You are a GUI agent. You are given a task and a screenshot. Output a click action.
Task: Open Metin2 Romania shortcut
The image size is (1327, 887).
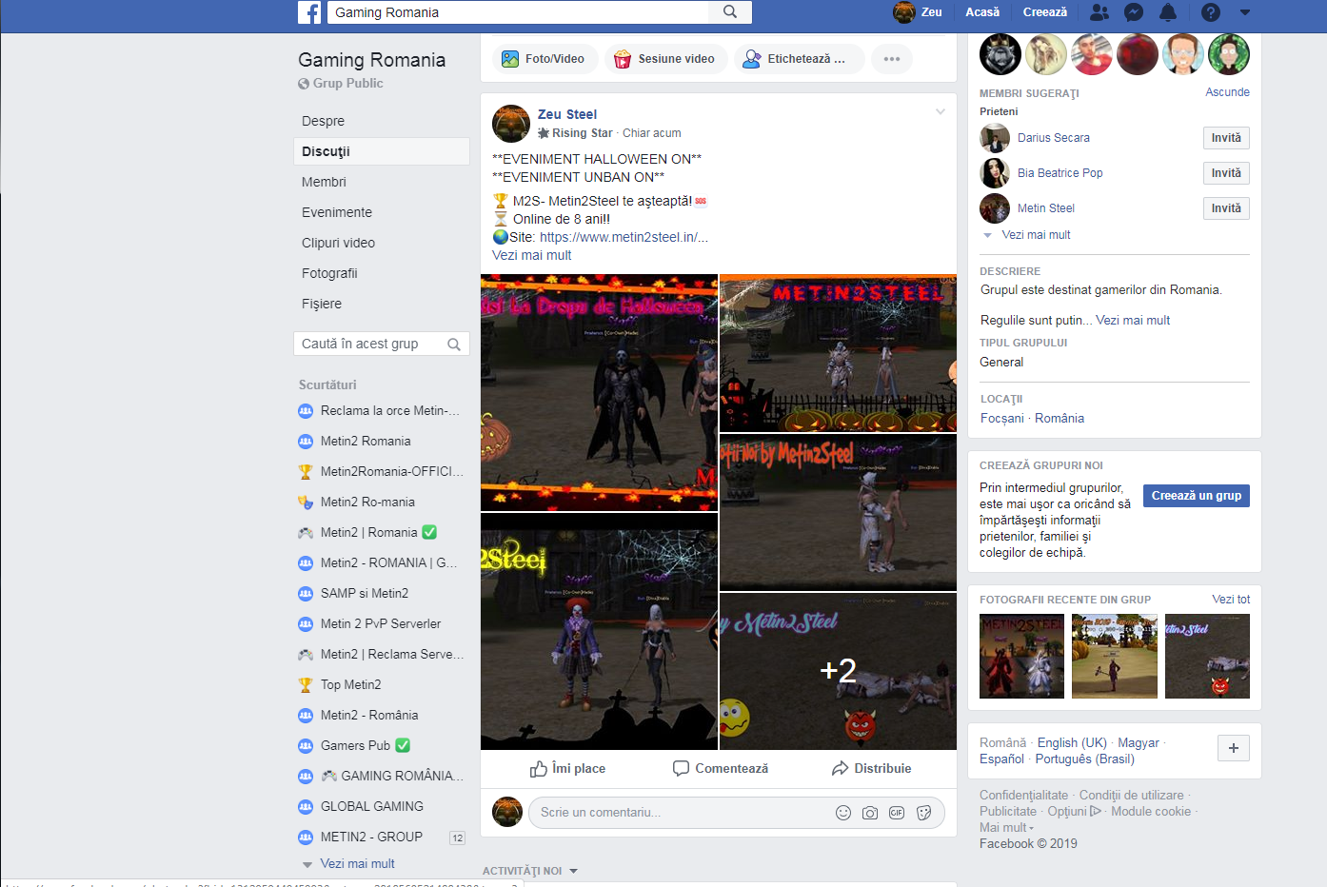tap(366, 441)
